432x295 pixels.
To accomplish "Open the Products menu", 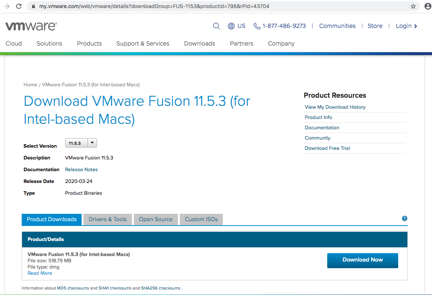I will coord(89,43).
